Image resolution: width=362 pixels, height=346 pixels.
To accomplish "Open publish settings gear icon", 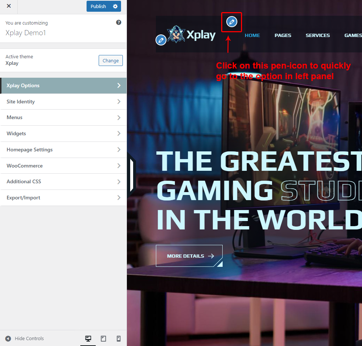I will pos(115,6).
